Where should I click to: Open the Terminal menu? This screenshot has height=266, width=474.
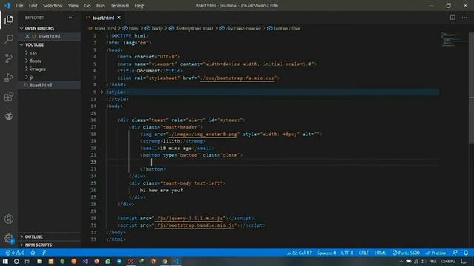(x=119, y=5)
